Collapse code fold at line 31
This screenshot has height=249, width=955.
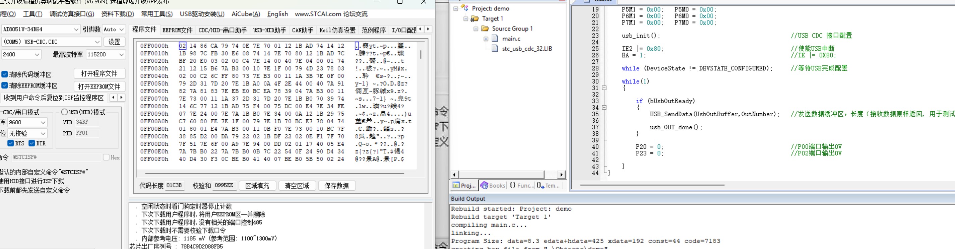coord(604,88)
